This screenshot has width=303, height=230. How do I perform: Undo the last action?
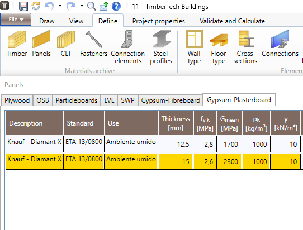(49, 6)
